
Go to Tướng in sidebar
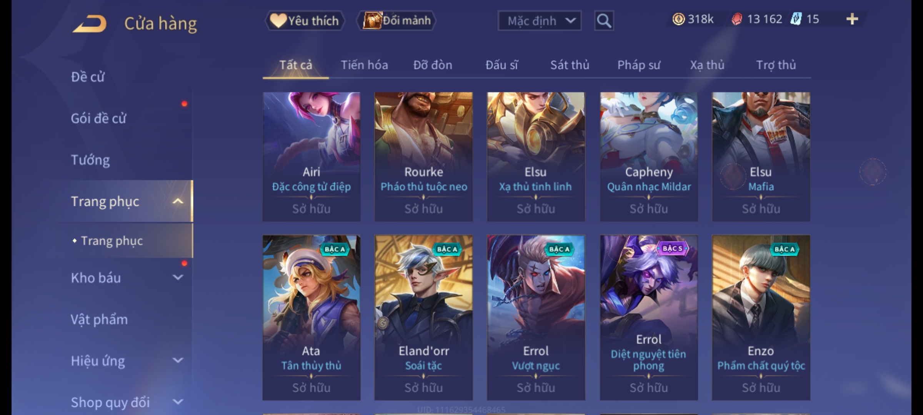90,160
